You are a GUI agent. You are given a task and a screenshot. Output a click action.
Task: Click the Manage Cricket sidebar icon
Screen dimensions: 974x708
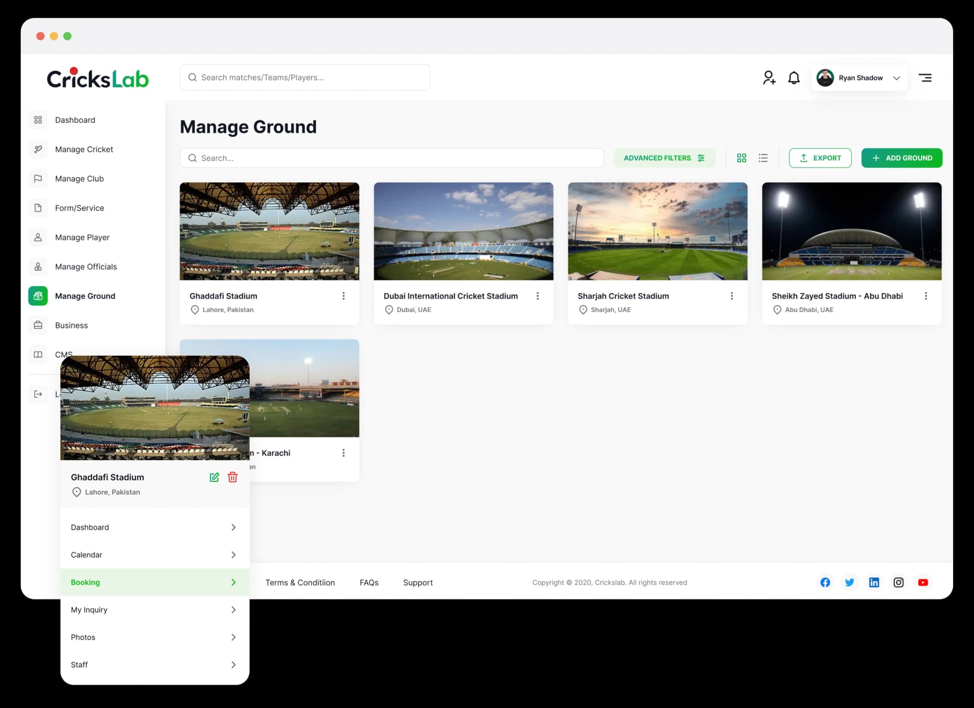[x=38, y=149]
